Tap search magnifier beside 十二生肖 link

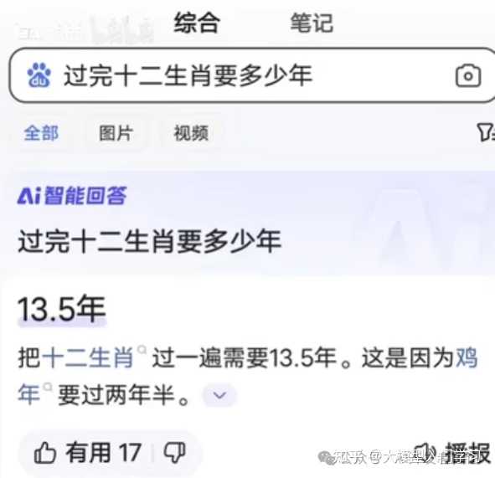(x=142, y=350)
